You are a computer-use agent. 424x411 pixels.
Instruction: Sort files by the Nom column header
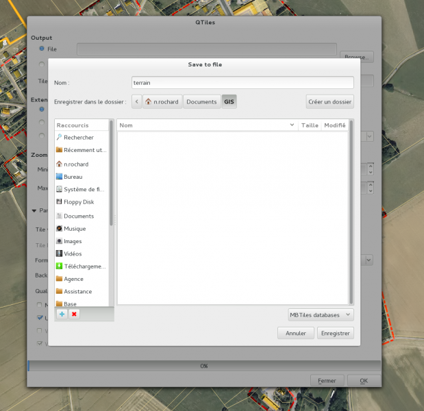tap(205, 125)
